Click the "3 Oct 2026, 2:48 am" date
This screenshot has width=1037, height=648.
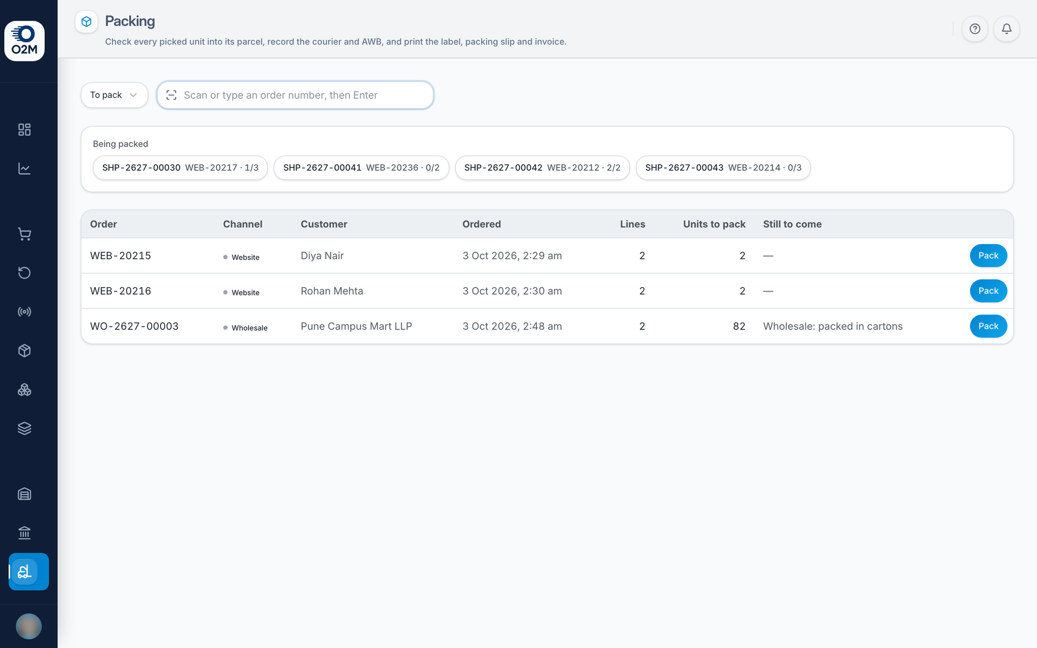[x=512, y=326]
